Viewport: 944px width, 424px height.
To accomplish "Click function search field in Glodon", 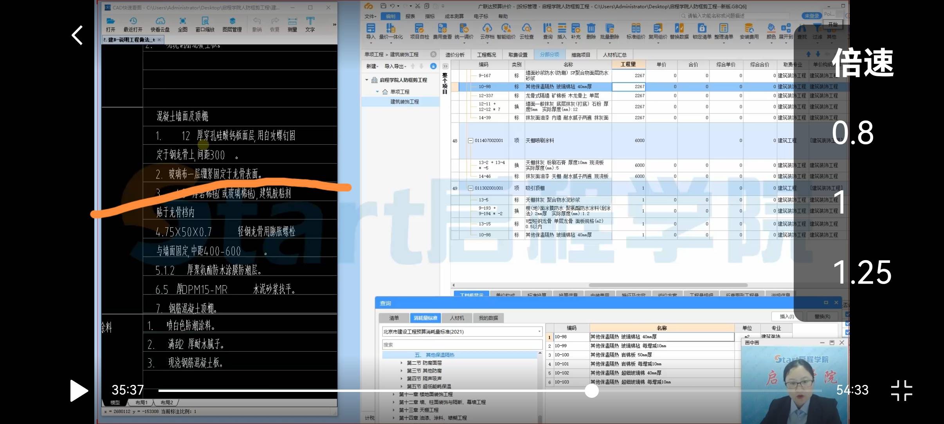I will [736, 16].
